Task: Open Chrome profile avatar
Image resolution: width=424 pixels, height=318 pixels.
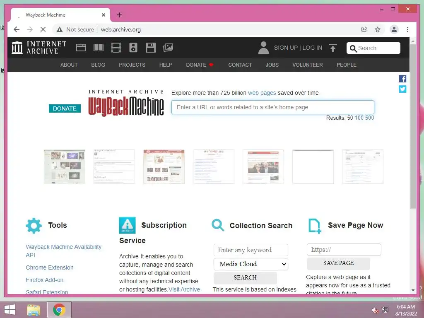Action: pos(394,29)
